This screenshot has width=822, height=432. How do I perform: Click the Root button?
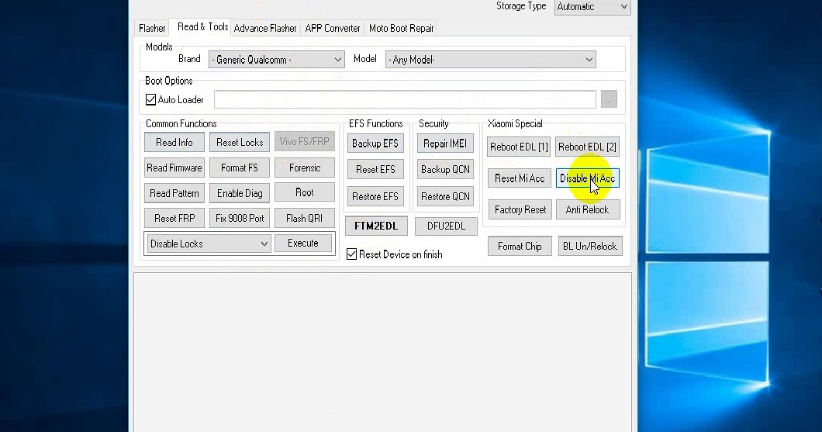coord(305,192)
